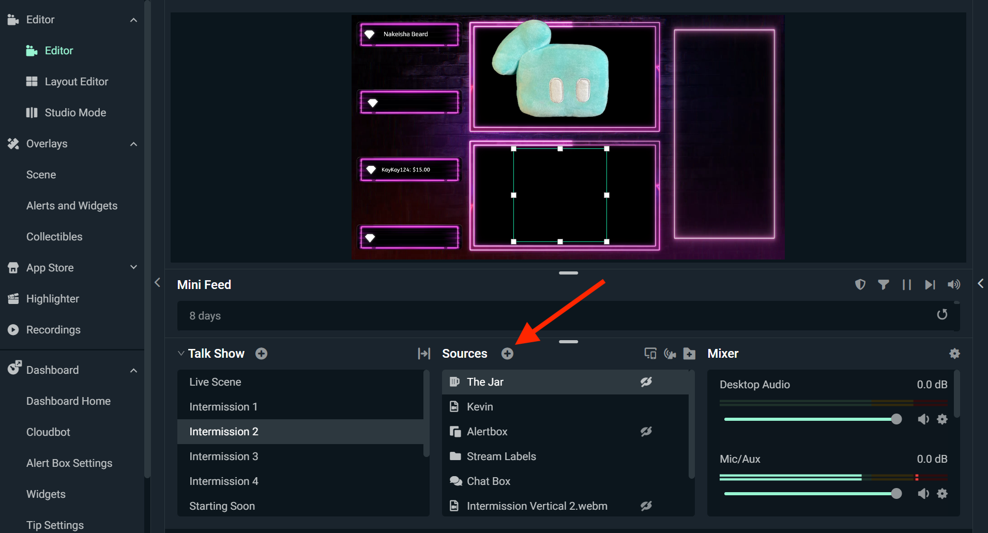
Task: Show the Intermission Vertical 2.webm source
Action: click(647, 506)
